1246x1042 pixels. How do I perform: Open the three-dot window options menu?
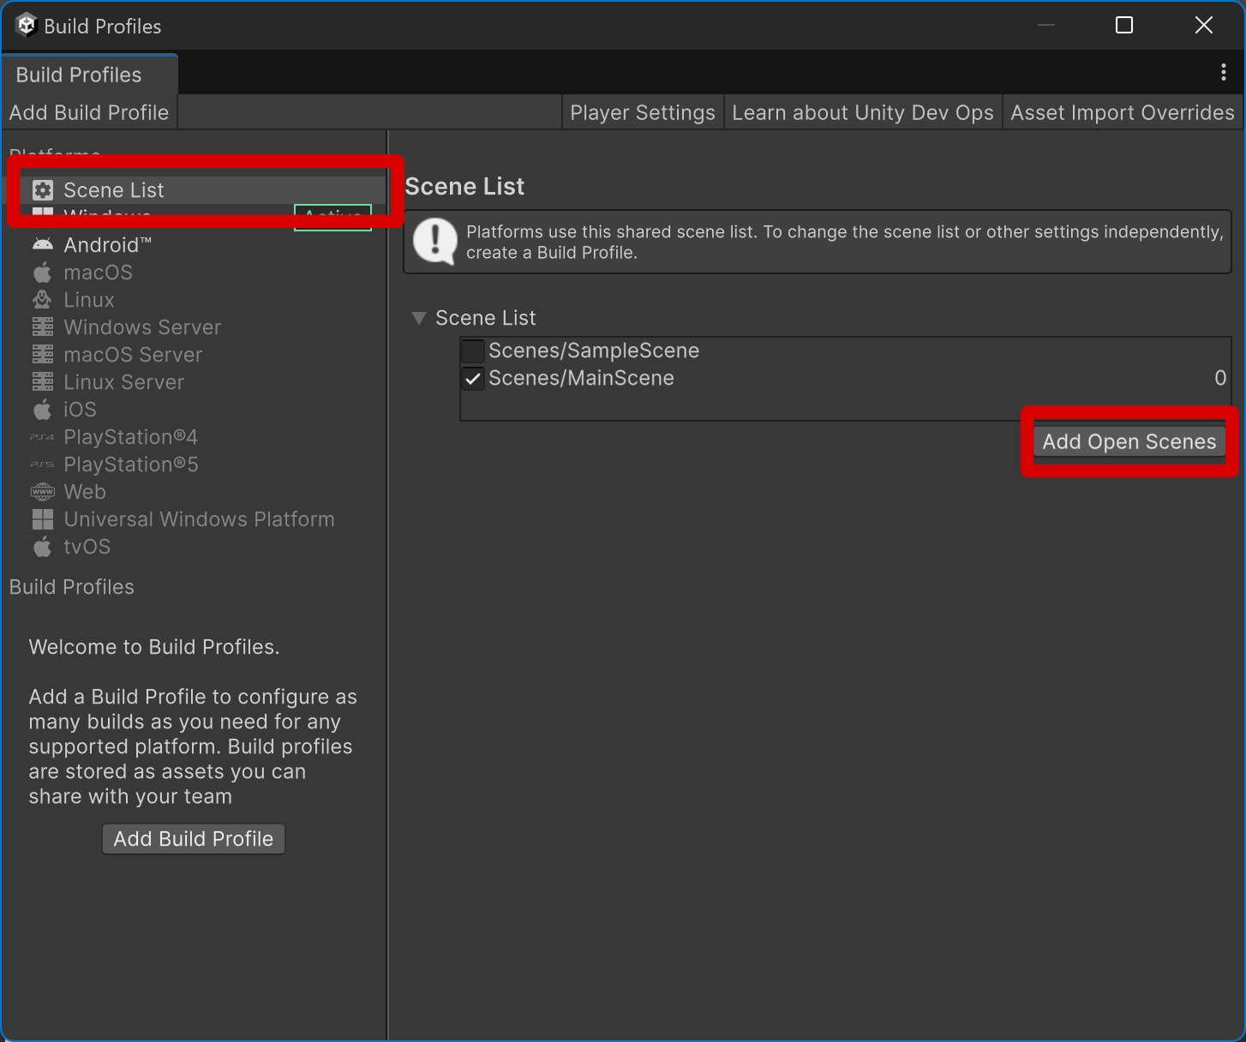1223,73
